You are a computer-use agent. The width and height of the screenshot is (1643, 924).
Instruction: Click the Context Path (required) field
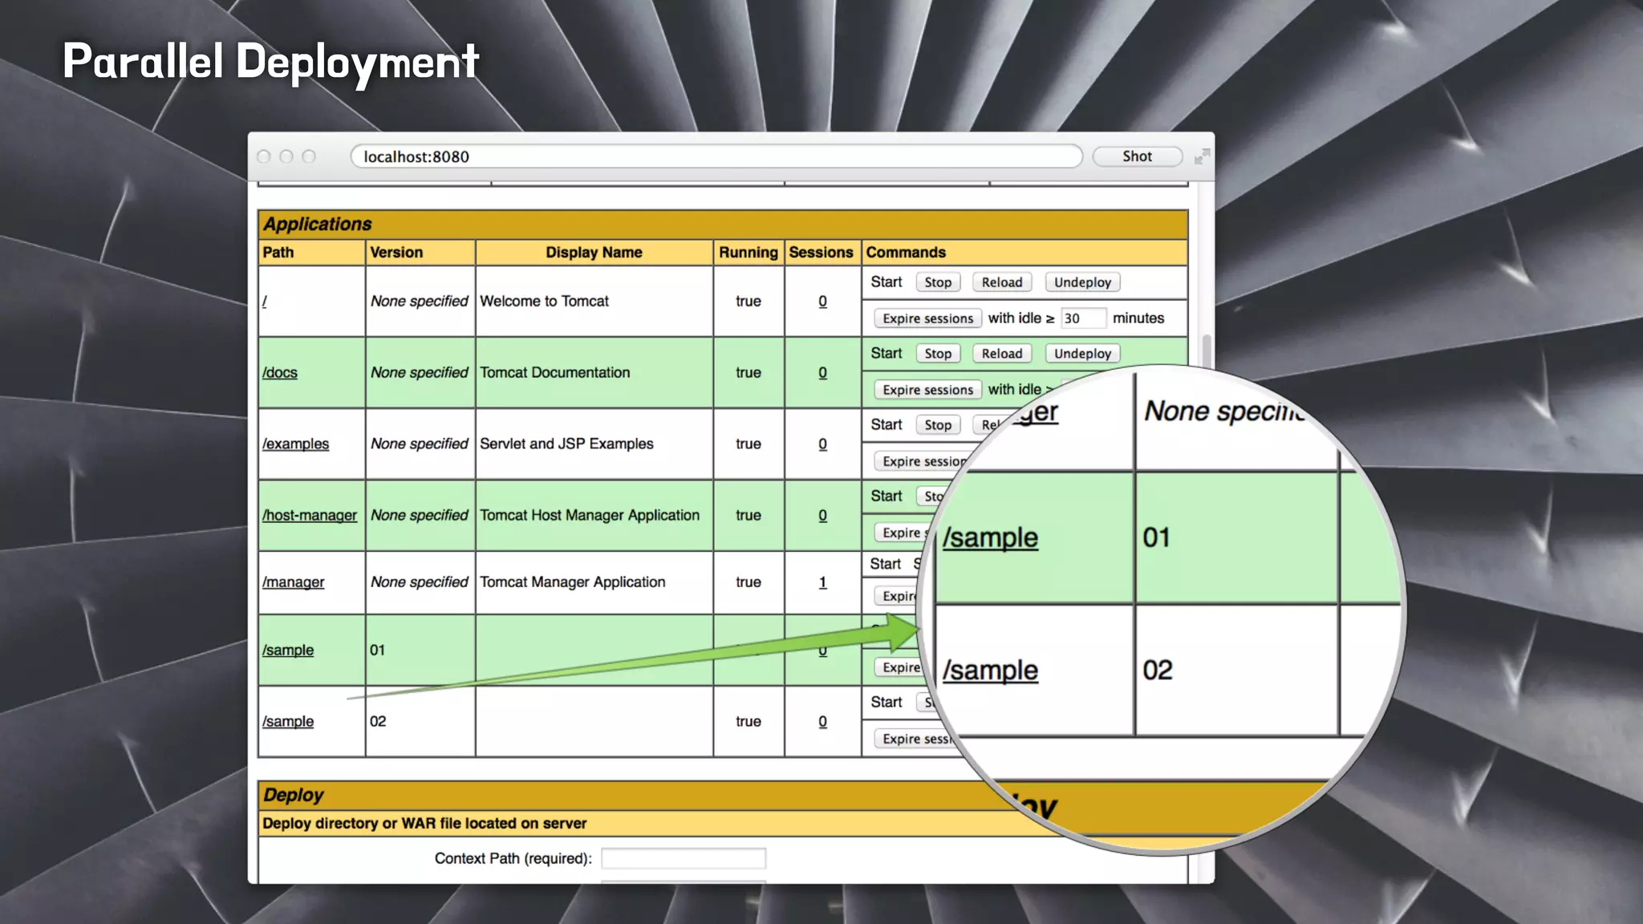click(x=684, y=858)
